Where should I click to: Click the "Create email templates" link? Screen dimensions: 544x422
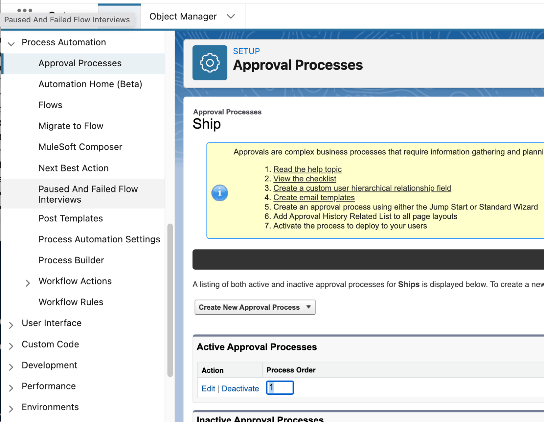click(x=314, y=197)
